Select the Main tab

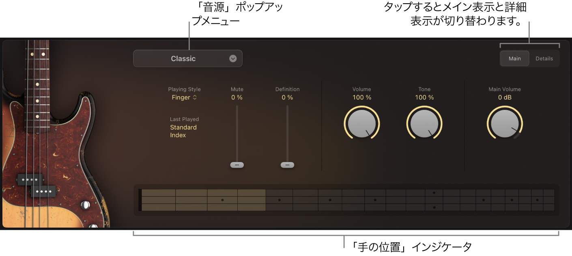(514, 58)
